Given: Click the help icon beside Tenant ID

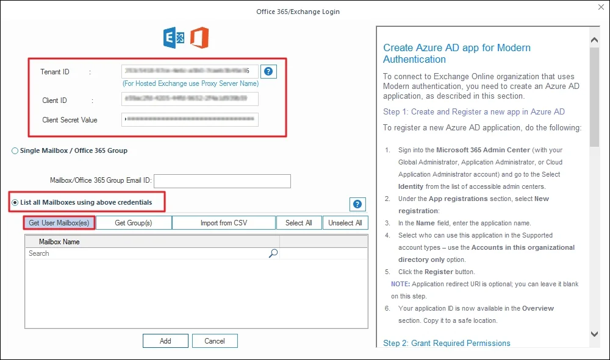Looking at the screenshot, I should point(268,71).
